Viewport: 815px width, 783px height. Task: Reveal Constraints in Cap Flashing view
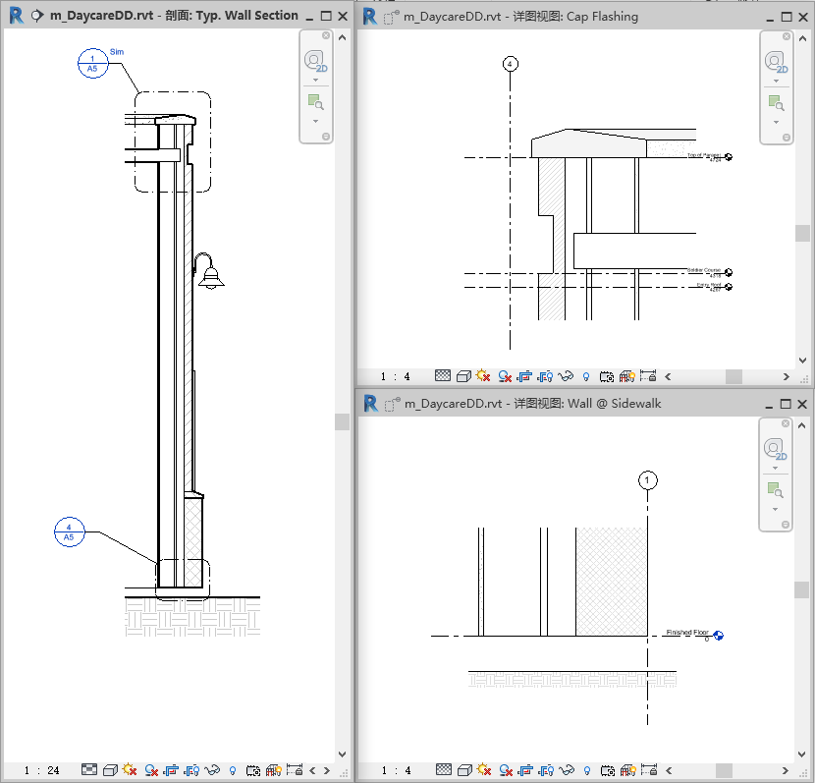[648, 375]
